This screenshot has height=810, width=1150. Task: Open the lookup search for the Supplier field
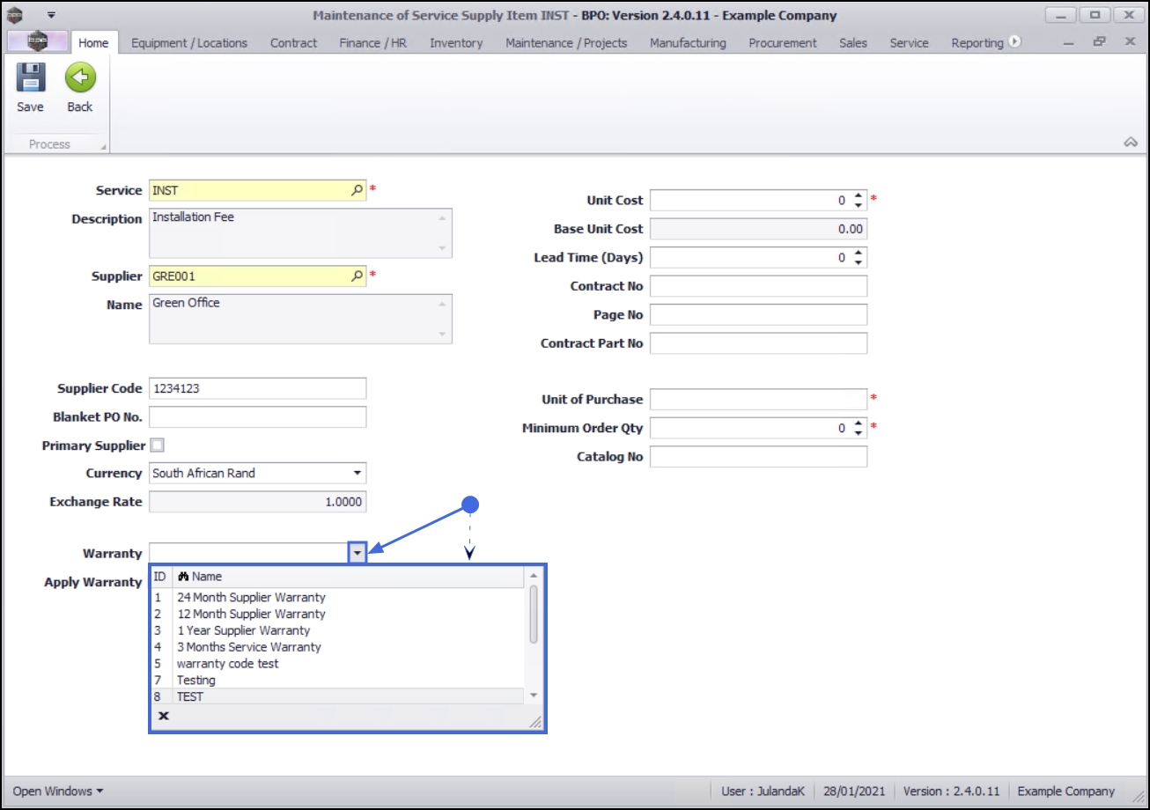point(357,276)
